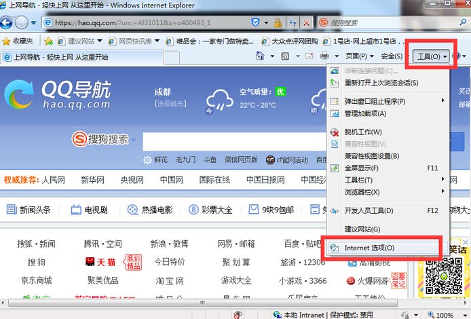Image resolution: width=471 pixels, height=319 pixels.
Task: Choose 建议网站(G) menu item
Action: 388,229
